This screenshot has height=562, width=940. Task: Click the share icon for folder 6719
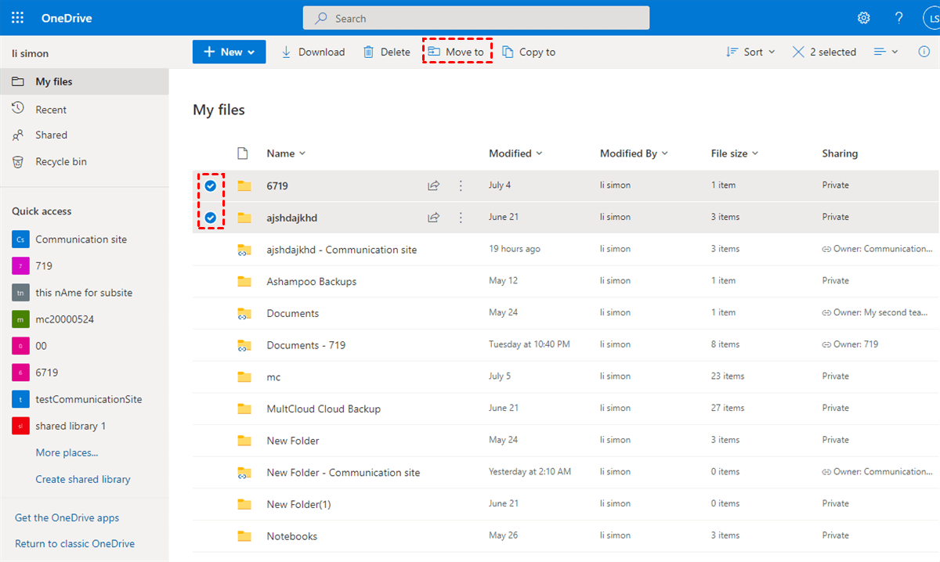point(433,186)
